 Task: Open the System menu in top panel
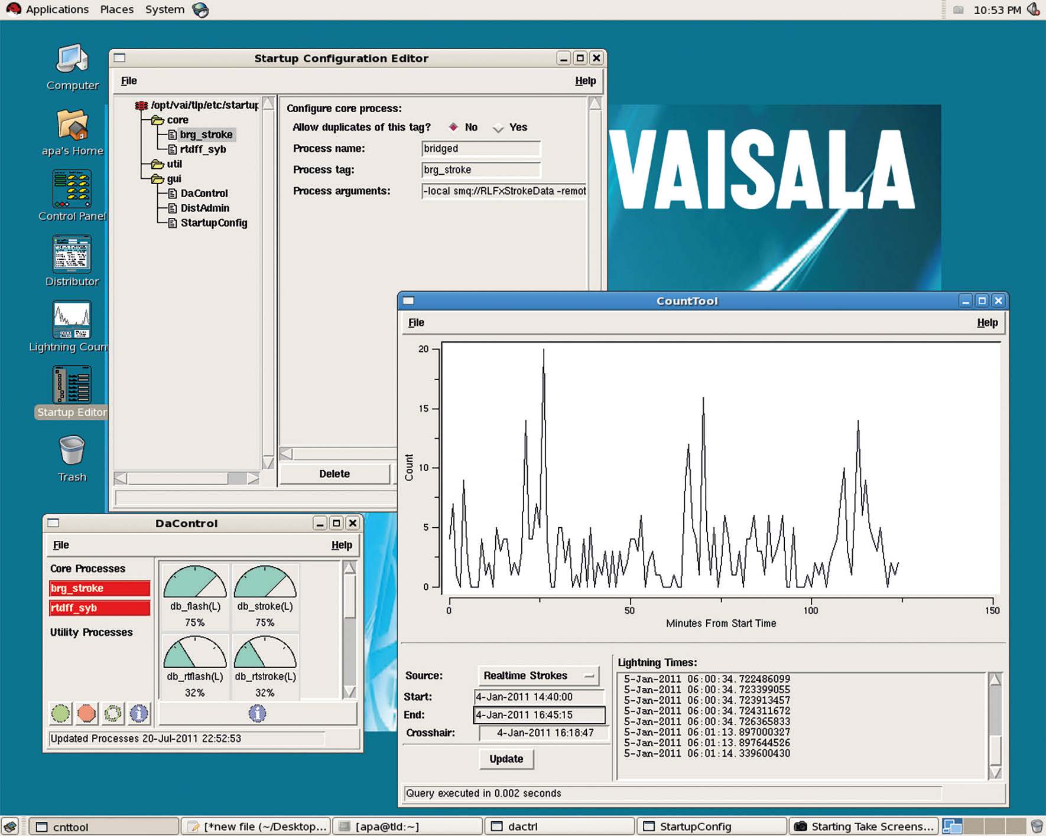coord(165,9)
